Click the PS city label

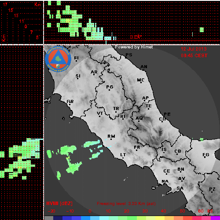click(x=129, y=55)
